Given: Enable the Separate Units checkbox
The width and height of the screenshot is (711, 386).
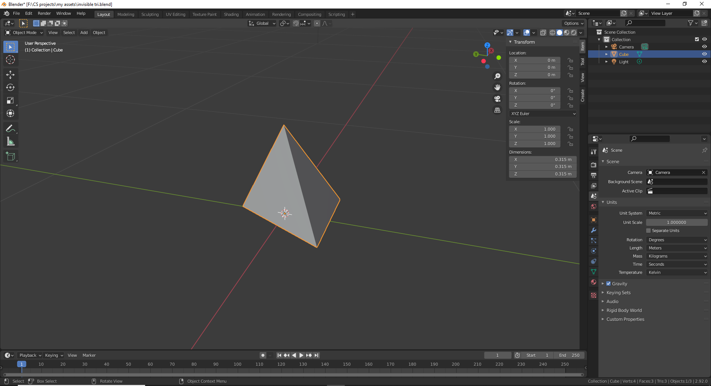Looking at the screenshot, I should tap(648, 231).
